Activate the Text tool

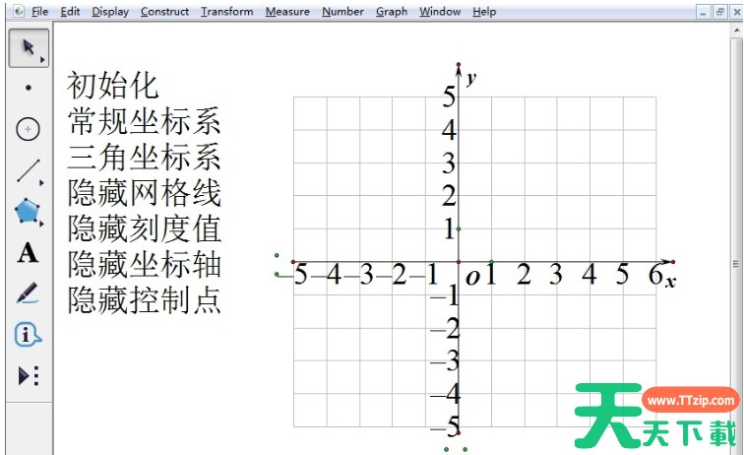[28, 253]
